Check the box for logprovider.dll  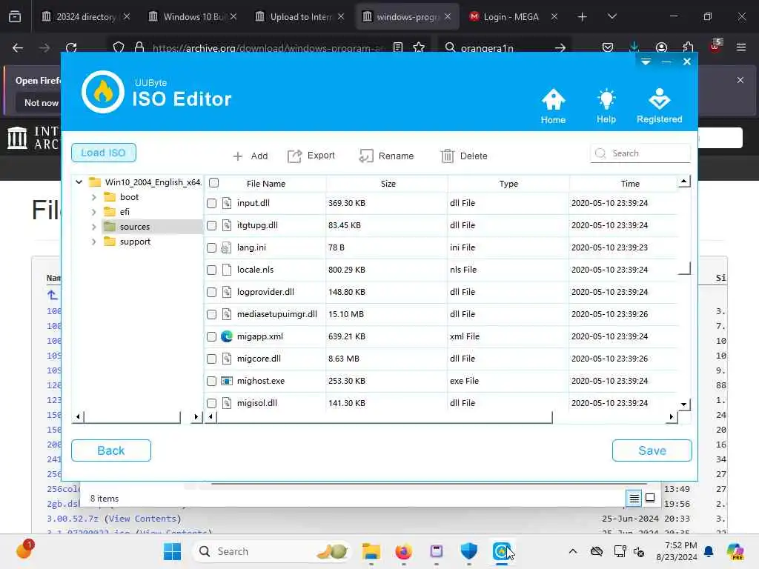(x=211, y=292)
